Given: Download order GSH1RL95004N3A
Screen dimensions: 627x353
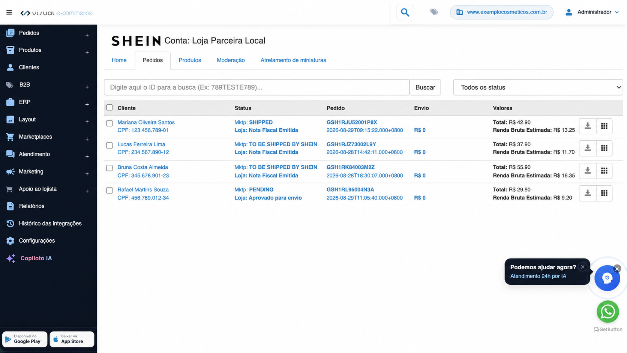Looking at the screenshot, I should [x=588, y=193].
